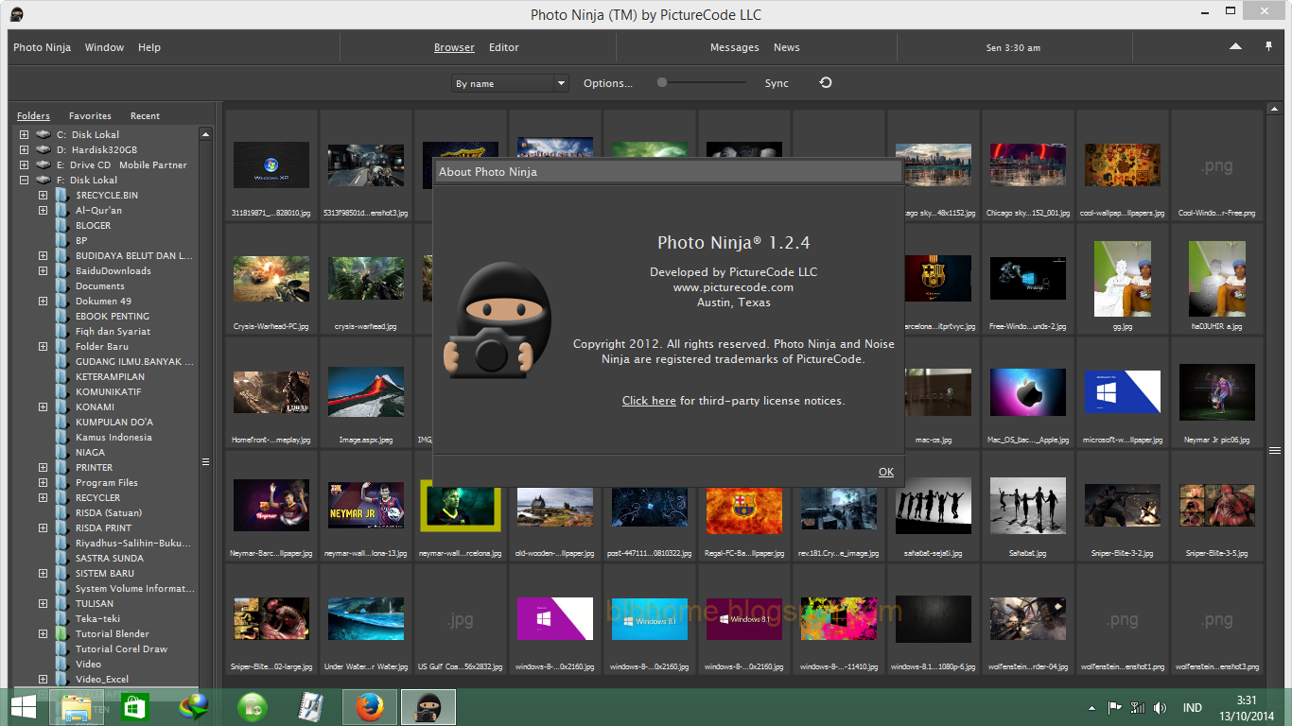Click the SASTRA SUNDA folder icon

pos(62,558)
